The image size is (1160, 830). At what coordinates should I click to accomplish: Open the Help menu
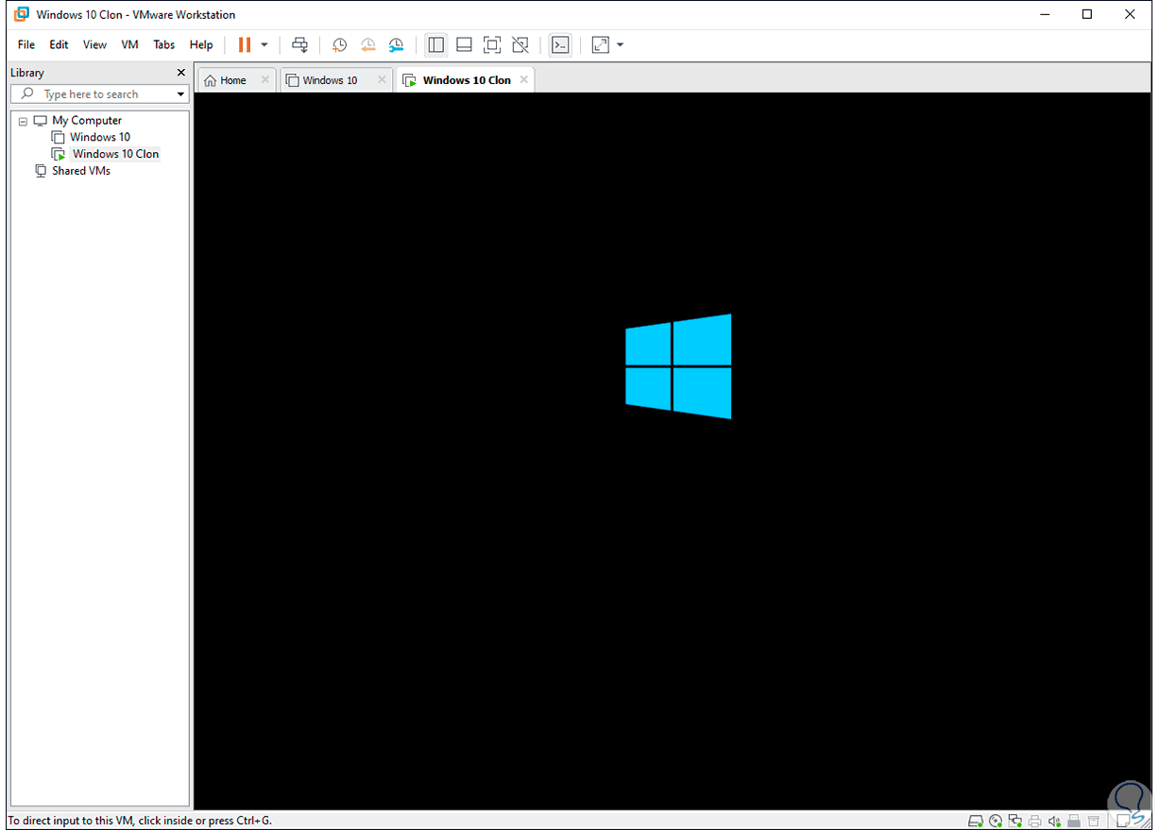201,44
